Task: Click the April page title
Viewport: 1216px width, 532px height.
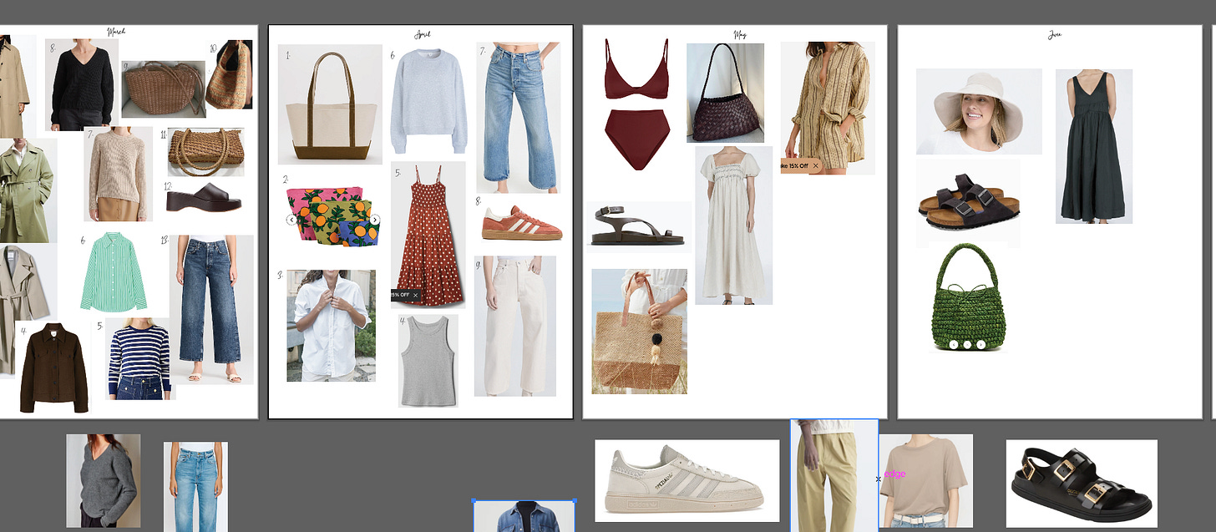Action: (x=423, y=34)
